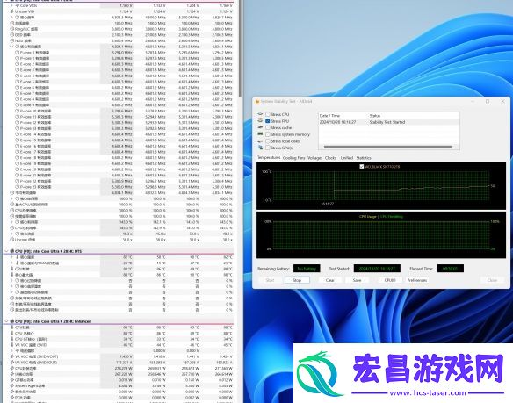Click the greyed Start button
This screenshot has height=403, width=513.
270,280
